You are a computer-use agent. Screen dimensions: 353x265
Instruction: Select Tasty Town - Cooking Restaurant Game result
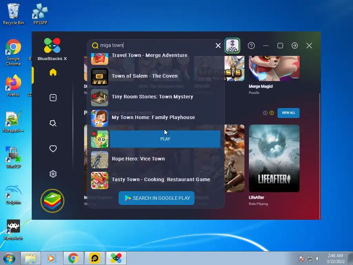tap(155, 180)
